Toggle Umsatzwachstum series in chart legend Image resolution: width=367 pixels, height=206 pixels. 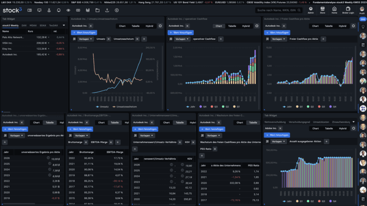point(125,107)
